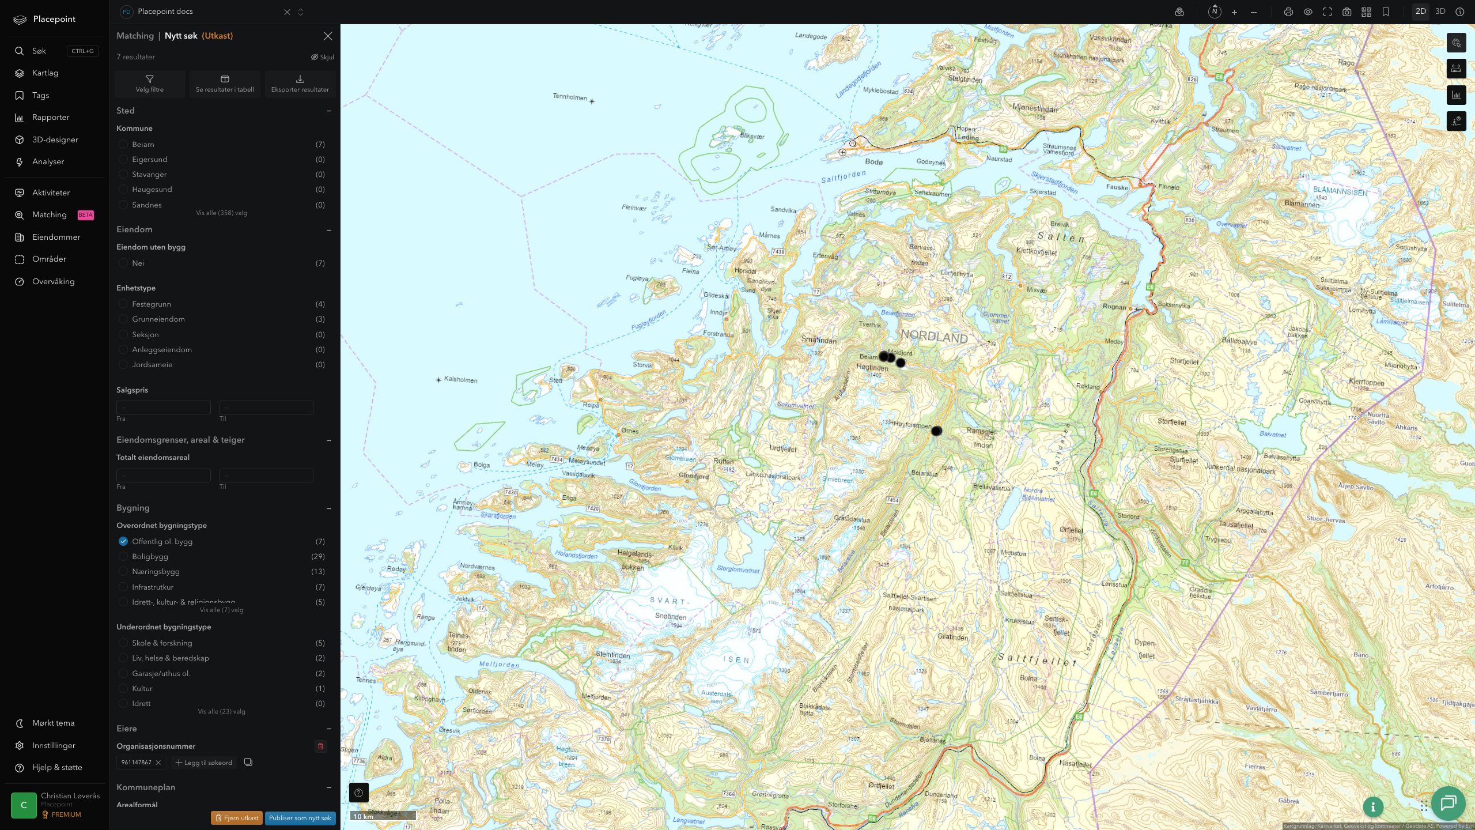Screen dimensions: 1475x830
Task: Select Stavanger kommune option
Action: pyautogui.click(x=123, y=174)
